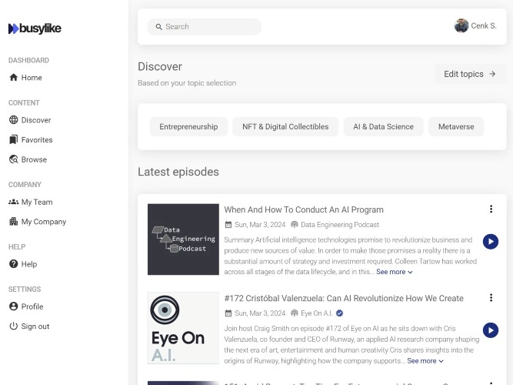This screenshot has width=513, height=385.
Task: Click Sun, Mar 3, 2024 date on AI Program episode
Action: point(260,225)
